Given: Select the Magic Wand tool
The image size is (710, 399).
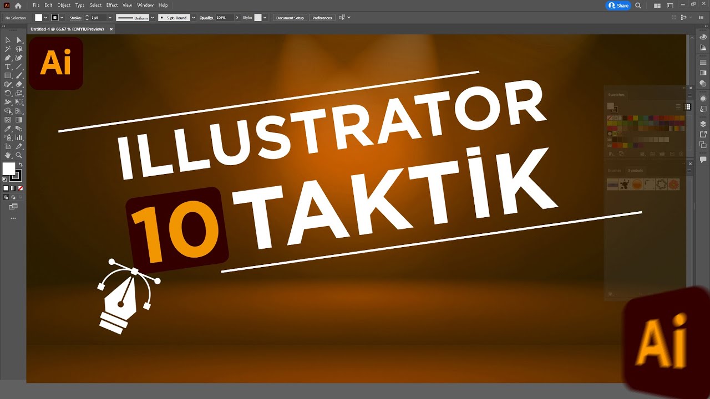Looking at the screenshot, I should click(x=8, y=49).
